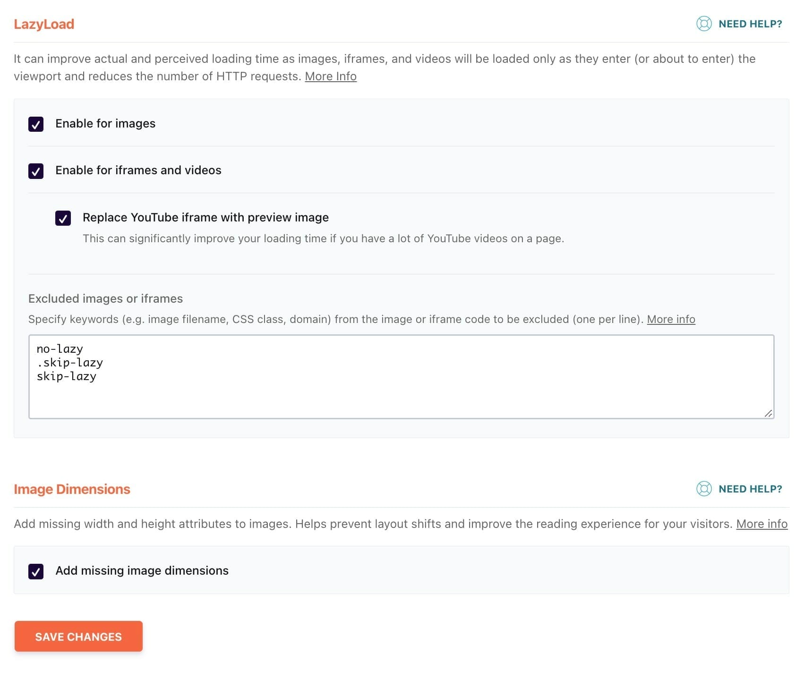Open "More info" link in Image Dimensions description
The height and width of the screenshot is (679, 804).
click(x=761, y=524)
